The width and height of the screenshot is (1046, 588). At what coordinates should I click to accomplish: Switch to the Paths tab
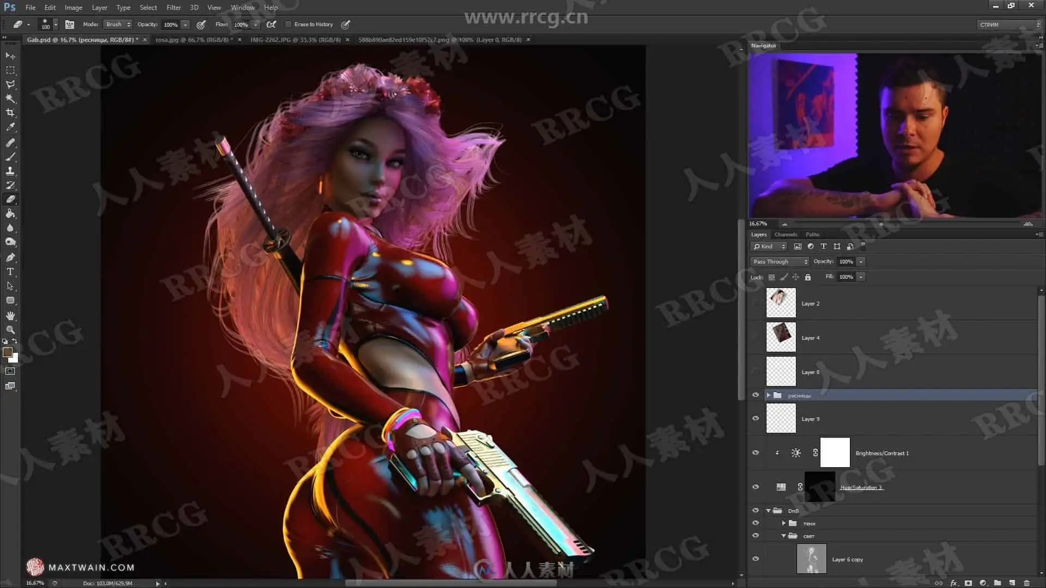pyautogui.click(x=812, y=235)
